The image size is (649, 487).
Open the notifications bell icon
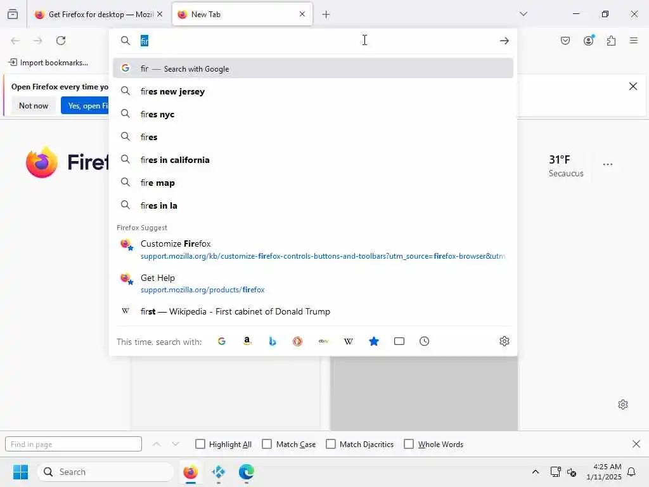[x=632, y=472]
